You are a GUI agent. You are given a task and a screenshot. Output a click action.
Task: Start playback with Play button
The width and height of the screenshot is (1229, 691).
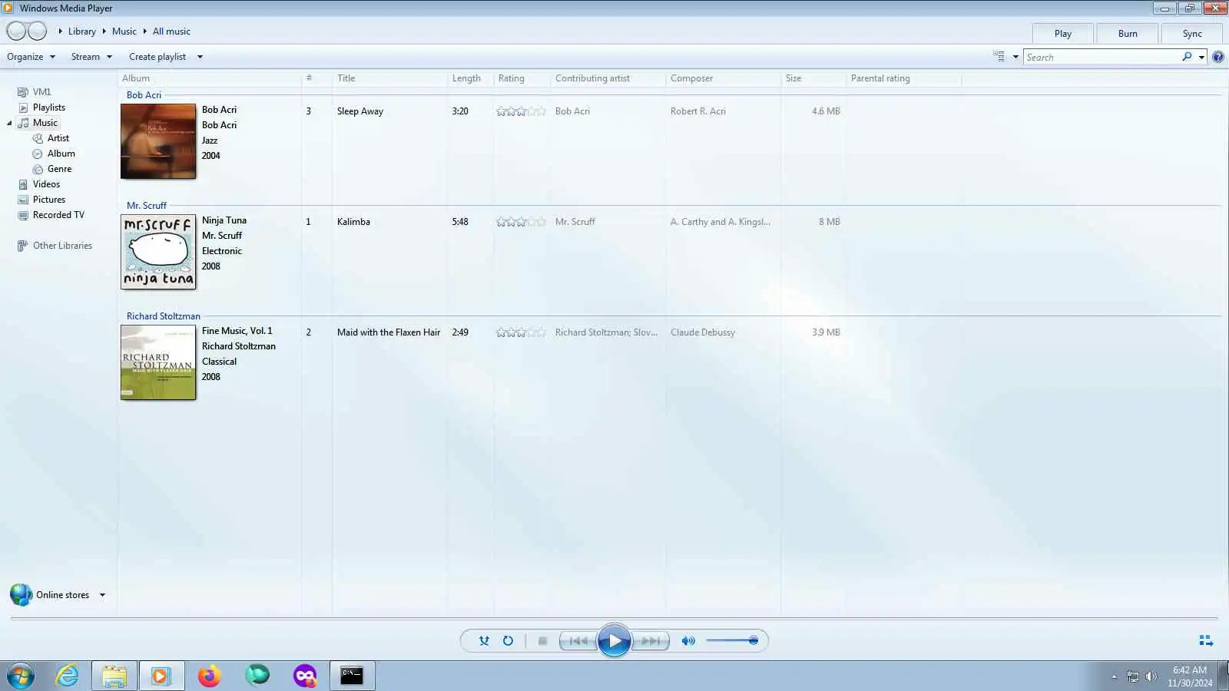tap(614, 640)
